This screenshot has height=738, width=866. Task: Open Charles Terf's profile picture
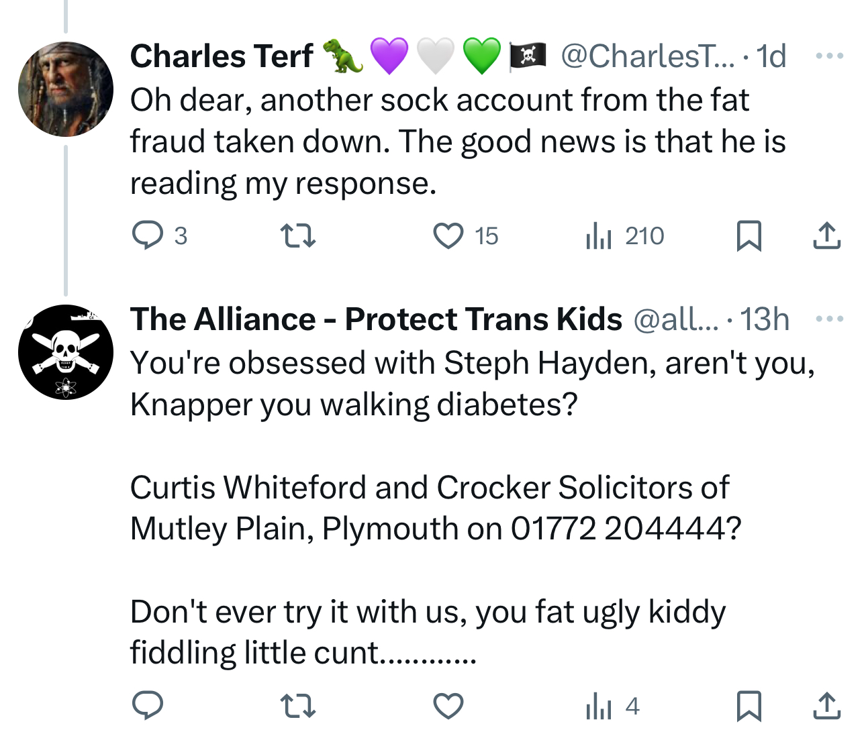coord(66,89)
